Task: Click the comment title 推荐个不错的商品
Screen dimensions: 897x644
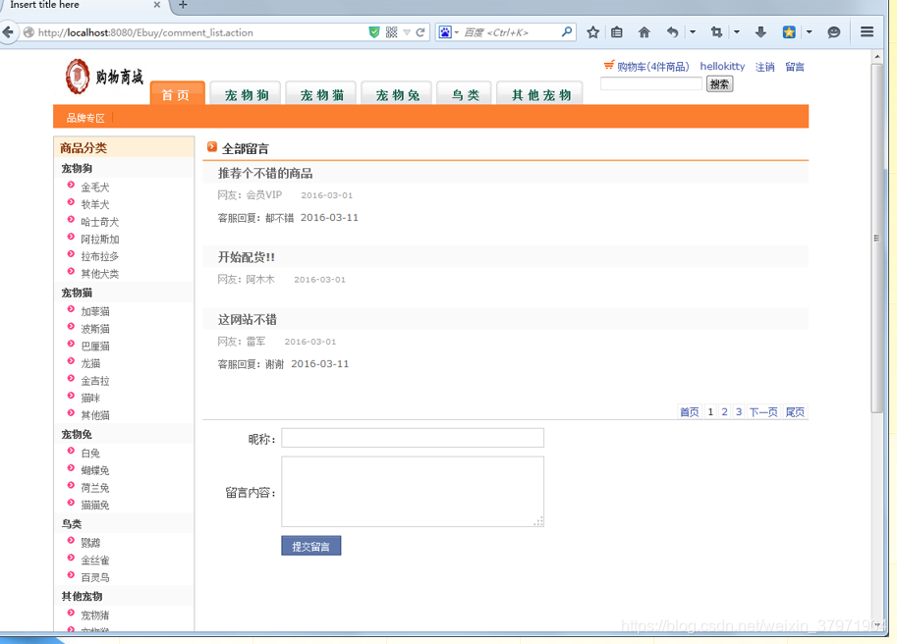Action: pyautogui.click(x=265, y=173)
